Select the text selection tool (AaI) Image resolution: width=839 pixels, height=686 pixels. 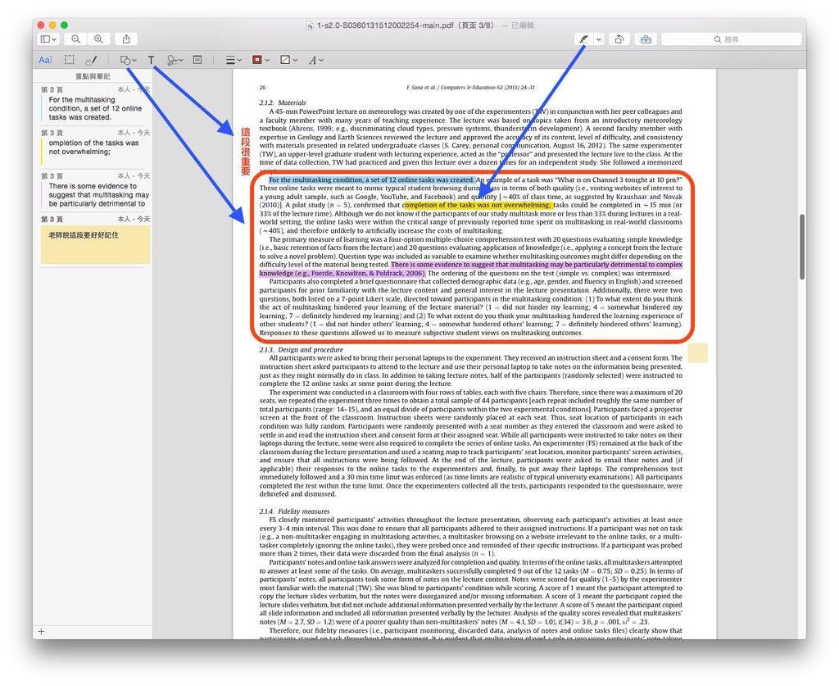tap(46, 60)
